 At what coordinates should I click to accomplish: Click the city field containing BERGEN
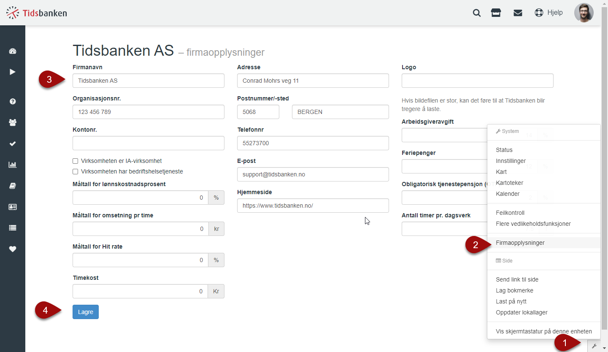point(340,112)
